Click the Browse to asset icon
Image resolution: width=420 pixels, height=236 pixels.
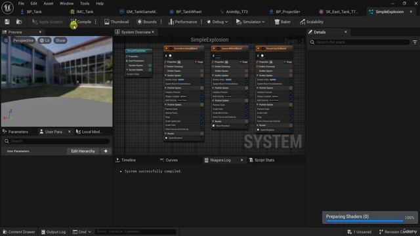[19, 22]
